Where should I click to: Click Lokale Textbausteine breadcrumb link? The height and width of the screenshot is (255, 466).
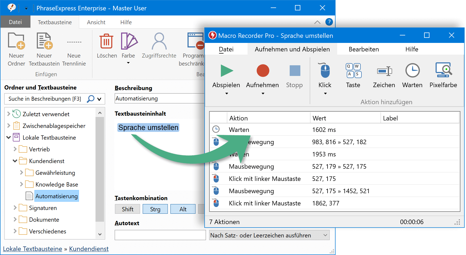click(33, 249)
